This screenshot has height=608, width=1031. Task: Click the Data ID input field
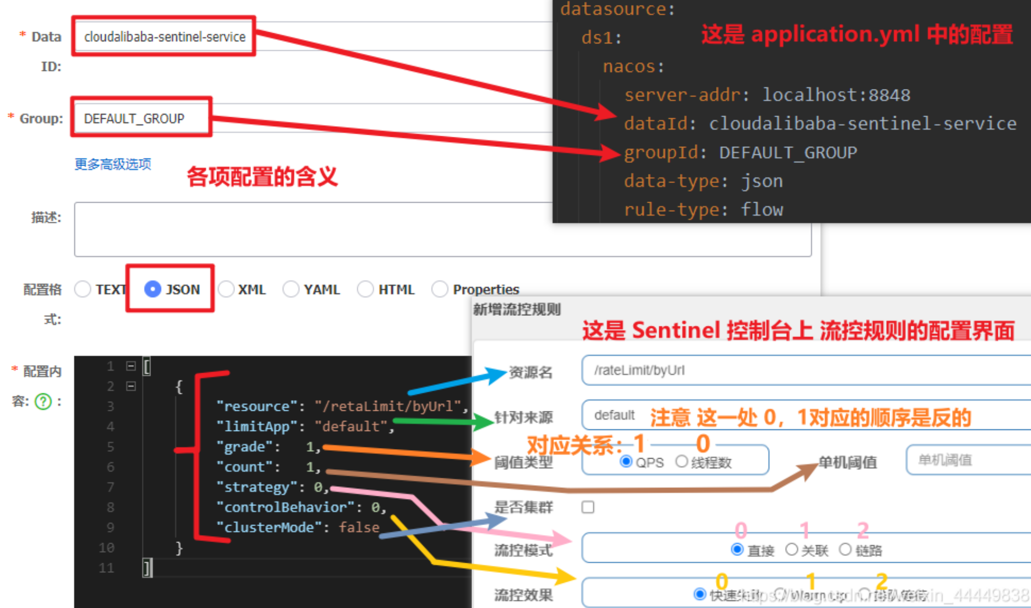click(313, 36)
